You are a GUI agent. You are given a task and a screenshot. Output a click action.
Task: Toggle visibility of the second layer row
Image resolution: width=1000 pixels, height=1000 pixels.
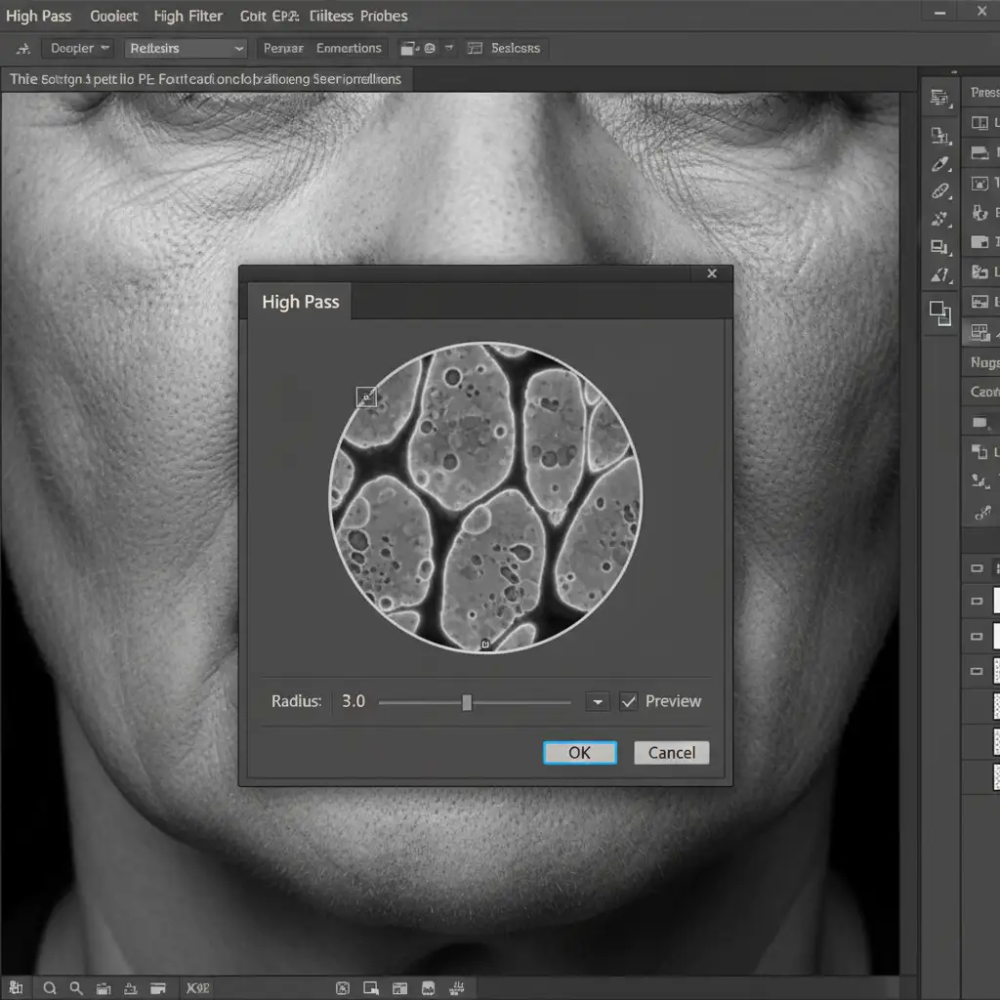(x=977, y=602)
